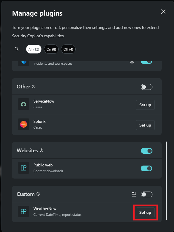Show only Off (4) plugins
Screen dimensions: 174x232
pos(68,49)
